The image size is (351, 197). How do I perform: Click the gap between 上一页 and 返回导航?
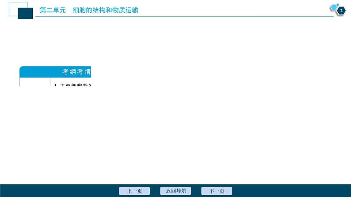156,191
